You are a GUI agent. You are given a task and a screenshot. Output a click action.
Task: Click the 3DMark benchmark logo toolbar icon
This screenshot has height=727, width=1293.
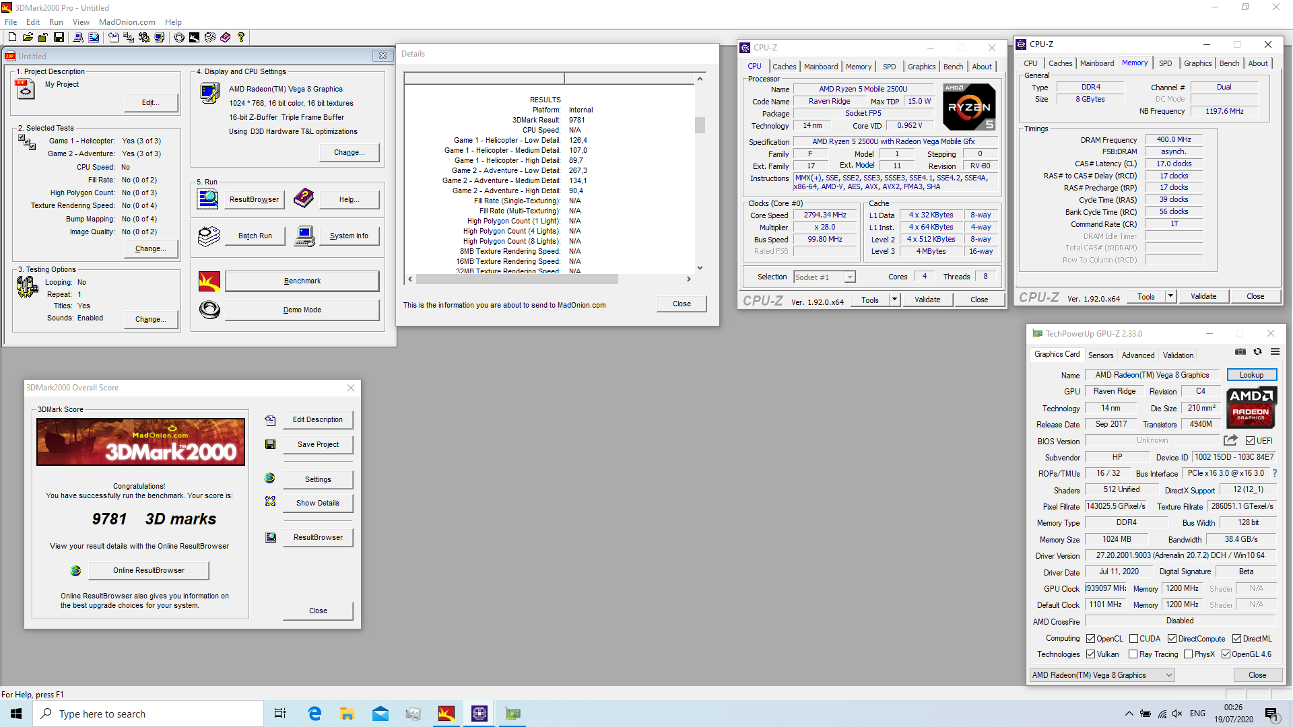pyautogui.click(x=194, y=37)
